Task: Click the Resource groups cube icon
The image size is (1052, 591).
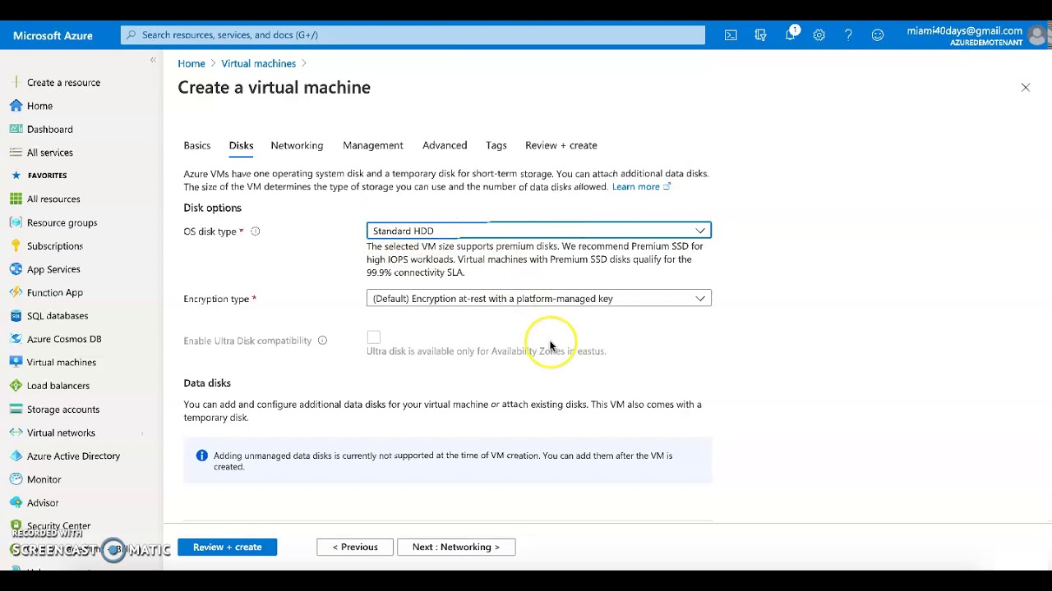Action: click(x=16, y=222)
